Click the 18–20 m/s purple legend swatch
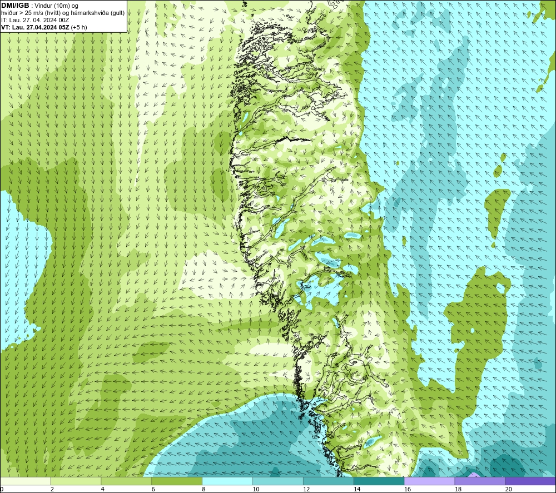This screenshot has height=493, width=556. pyautogui.click(x=480, y=481)
